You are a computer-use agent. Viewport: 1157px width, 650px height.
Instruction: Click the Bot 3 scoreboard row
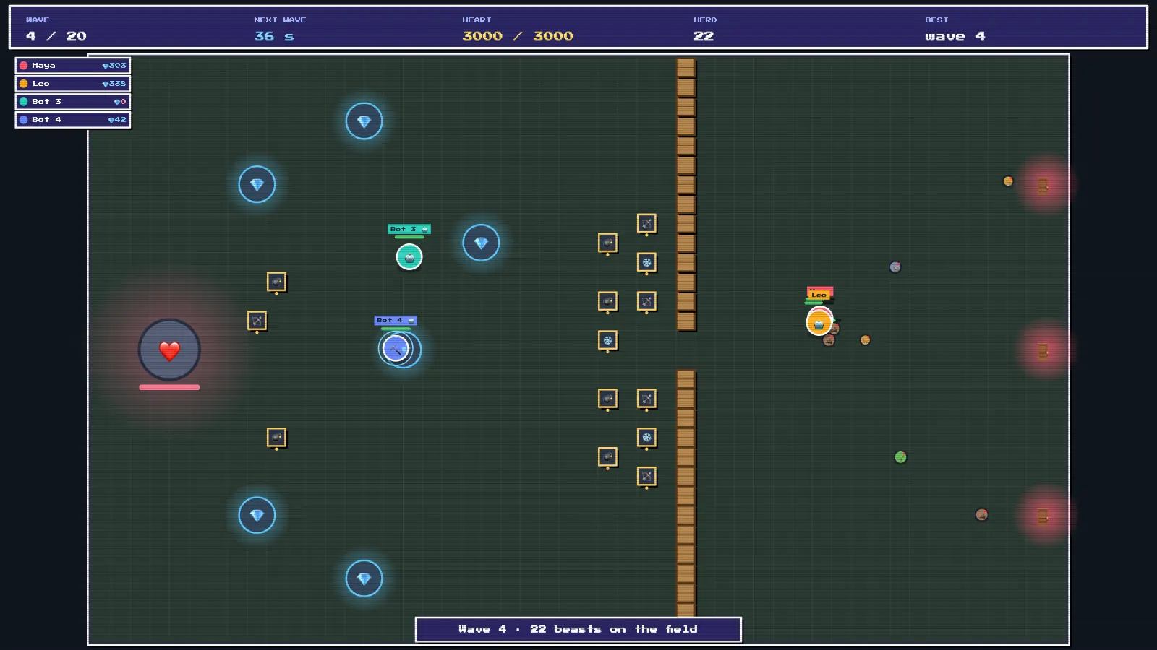pos(73,102)
